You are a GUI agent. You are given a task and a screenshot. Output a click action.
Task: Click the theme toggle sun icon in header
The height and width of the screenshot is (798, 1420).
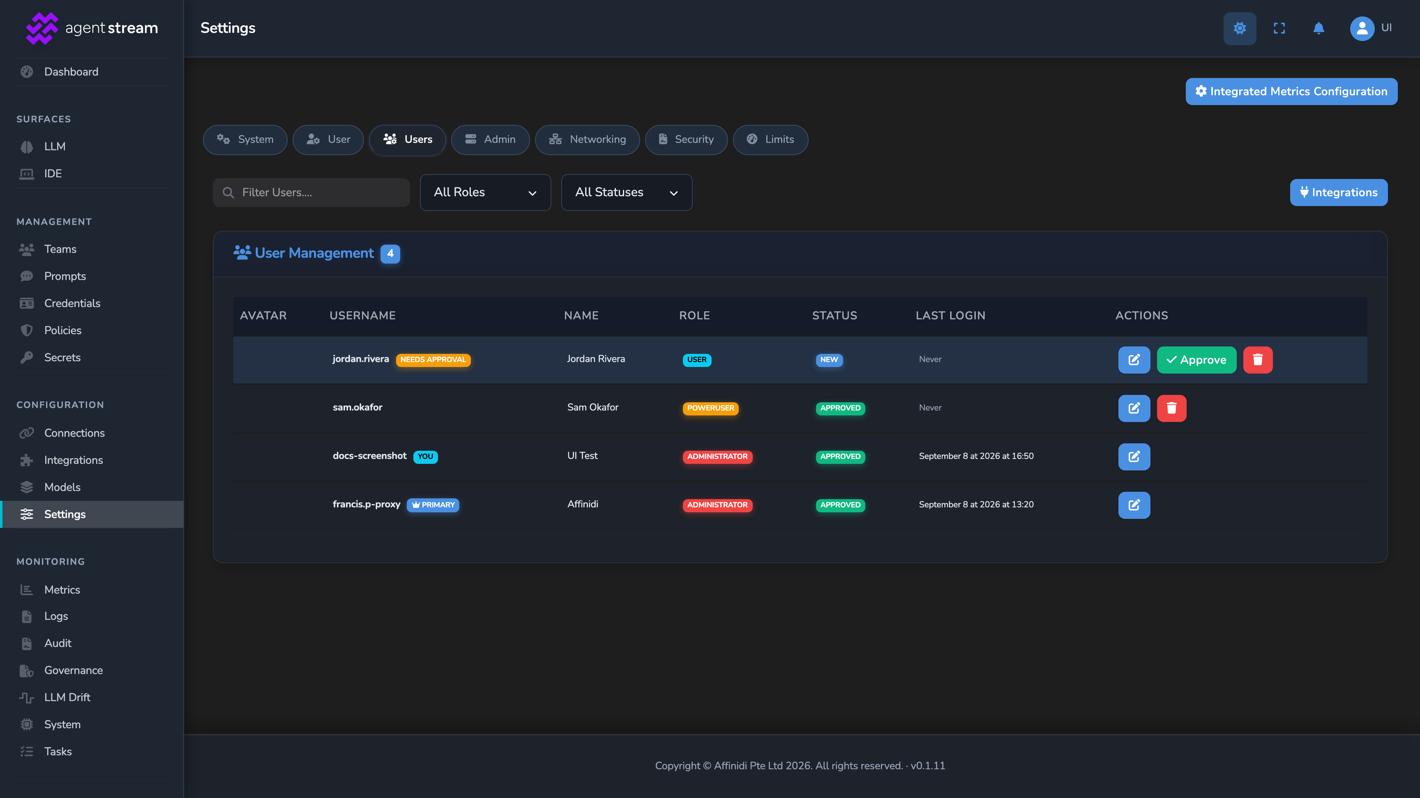coord(1240,28)
